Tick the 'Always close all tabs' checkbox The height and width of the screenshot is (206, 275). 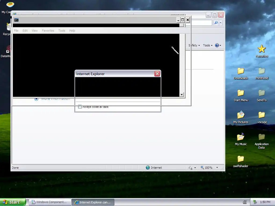click(x=80, y=107)
